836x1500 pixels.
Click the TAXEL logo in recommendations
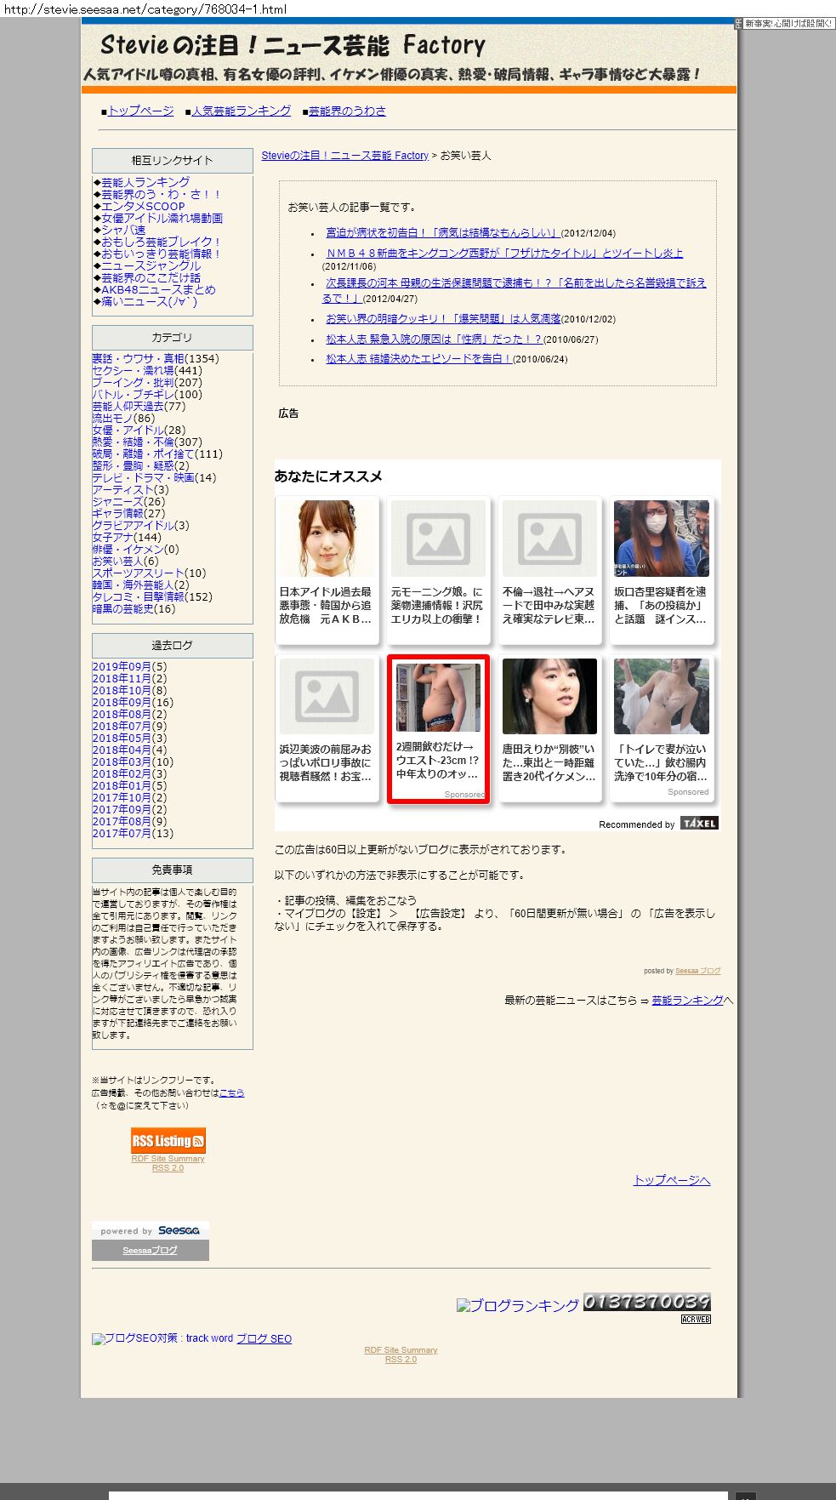[699, 823]
